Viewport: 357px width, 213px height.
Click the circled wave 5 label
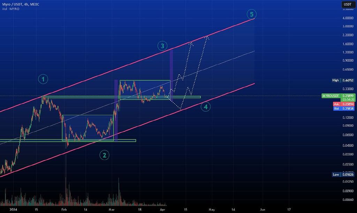pos(252,14)
